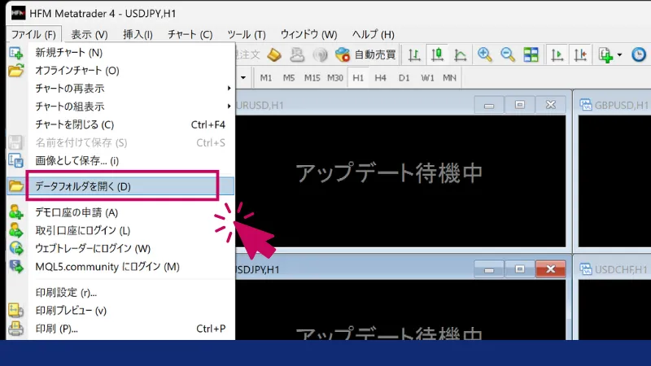Select the bar chart type icon
The image size is (651, 366).
[414, 55]
